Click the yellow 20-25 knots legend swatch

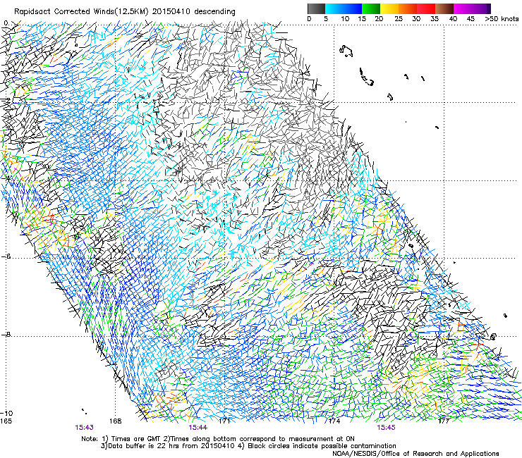[389, 8]
